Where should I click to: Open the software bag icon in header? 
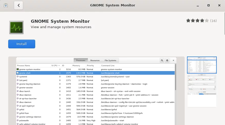[6, 5]
